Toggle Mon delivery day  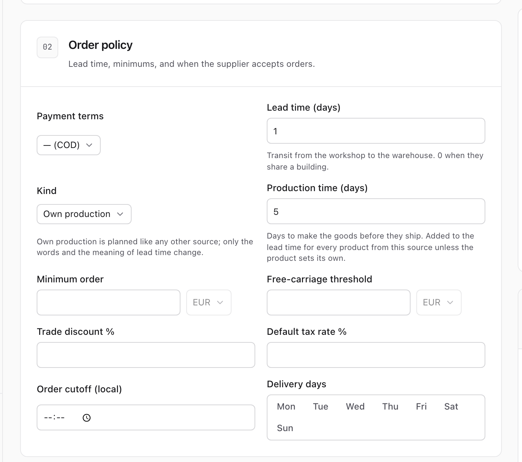286,406
